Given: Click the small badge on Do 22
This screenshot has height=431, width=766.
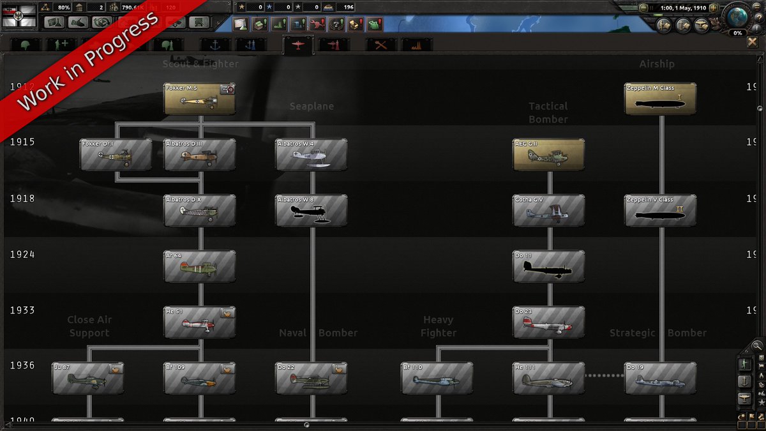Looking at the screenshot, I should [339, 368].
